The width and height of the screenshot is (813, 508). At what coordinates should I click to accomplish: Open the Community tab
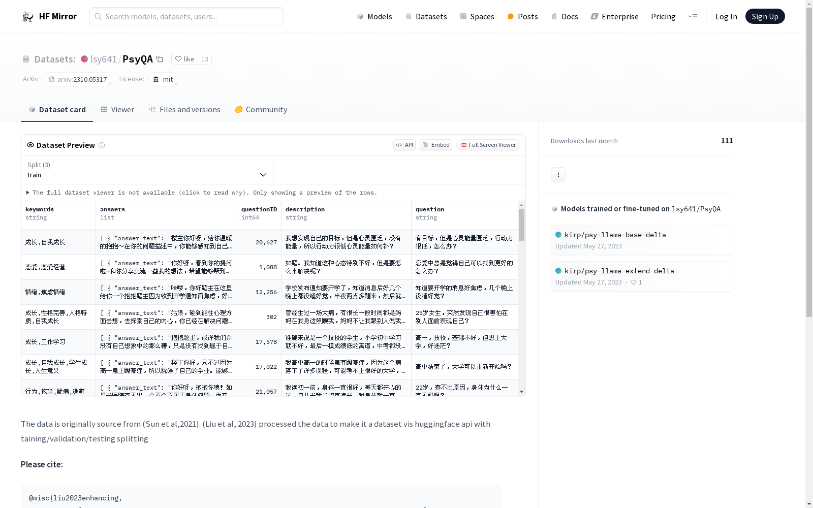(x=261, y=110)
